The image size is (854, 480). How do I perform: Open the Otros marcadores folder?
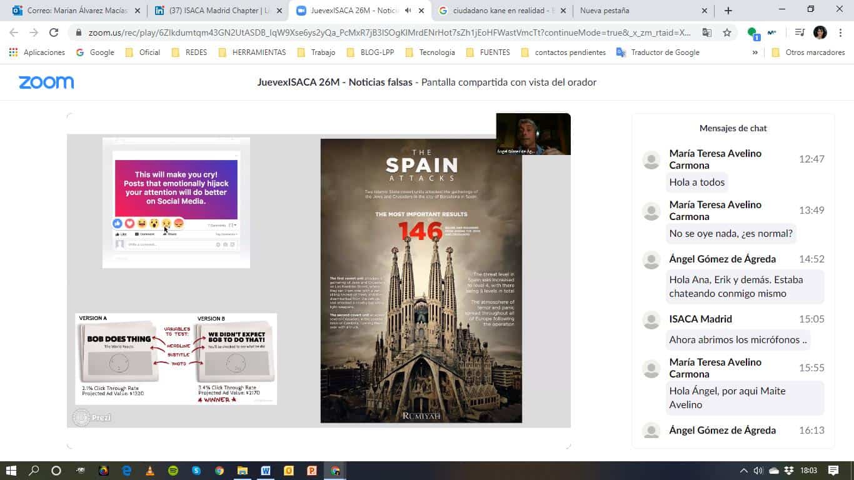[x=808, y=52]
